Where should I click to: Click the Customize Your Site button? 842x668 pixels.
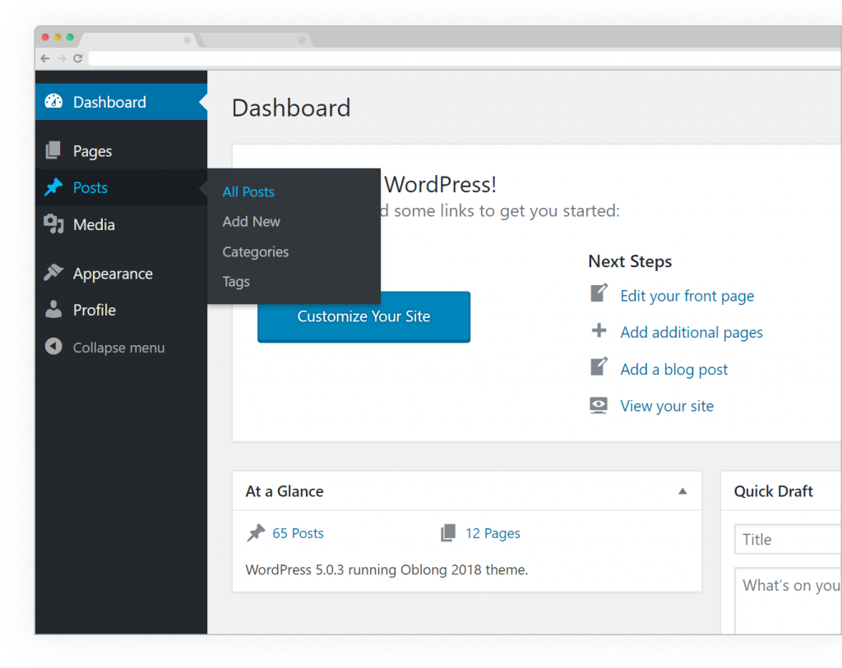(364, 316)
